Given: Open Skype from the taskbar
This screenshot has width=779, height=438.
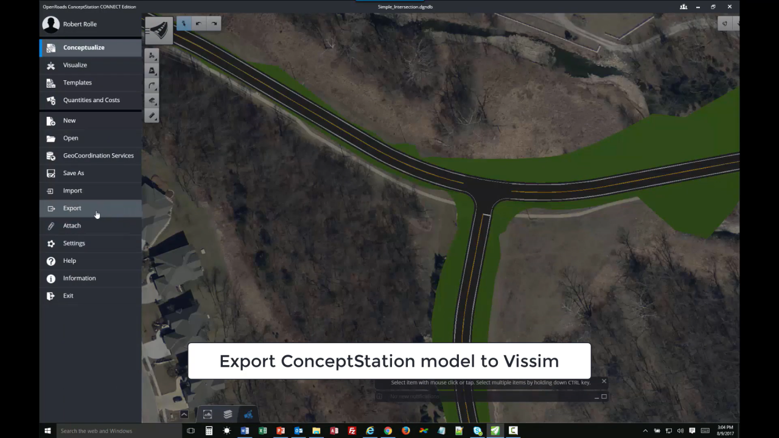Looking at the screenshot, I should (478, 431).
